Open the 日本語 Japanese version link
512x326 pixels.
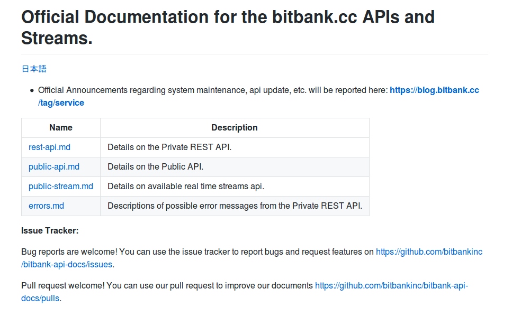pyautogui.click(x=34, y=69)
